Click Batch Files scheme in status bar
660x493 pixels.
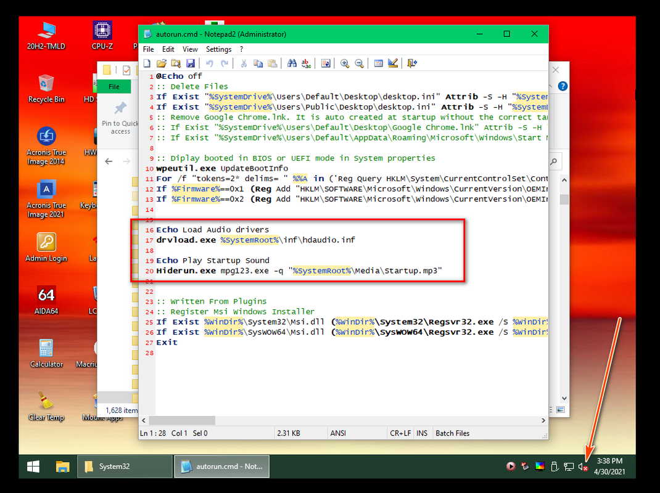pyautogui.click(x=453, y=433)
